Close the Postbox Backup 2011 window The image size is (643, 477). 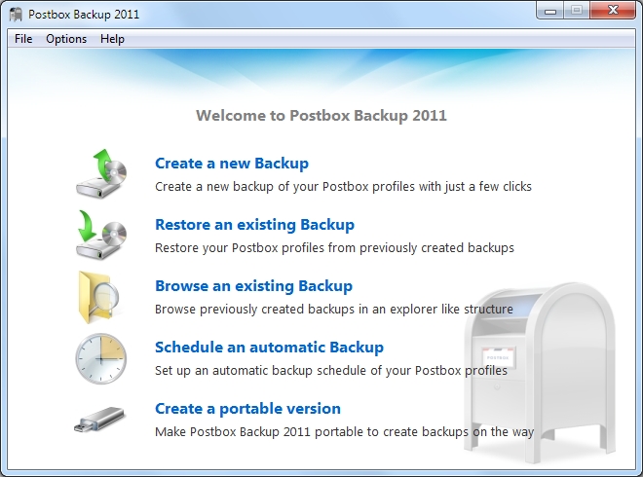coord(613,11)
